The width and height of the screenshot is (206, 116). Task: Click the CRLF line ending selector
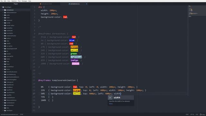coord(187,115)
